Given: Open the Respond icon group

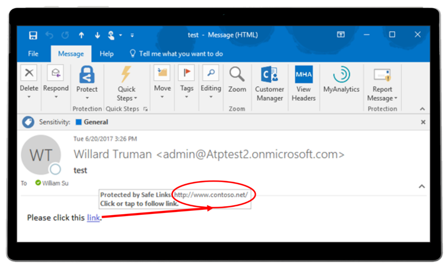Looking at the screenshot, I should 55,72.
